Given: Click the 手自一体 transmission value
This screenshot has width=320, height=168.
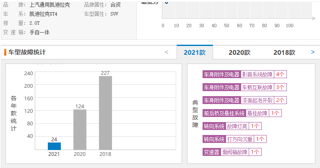Looking at the screenshot, I should click(39, 32).
